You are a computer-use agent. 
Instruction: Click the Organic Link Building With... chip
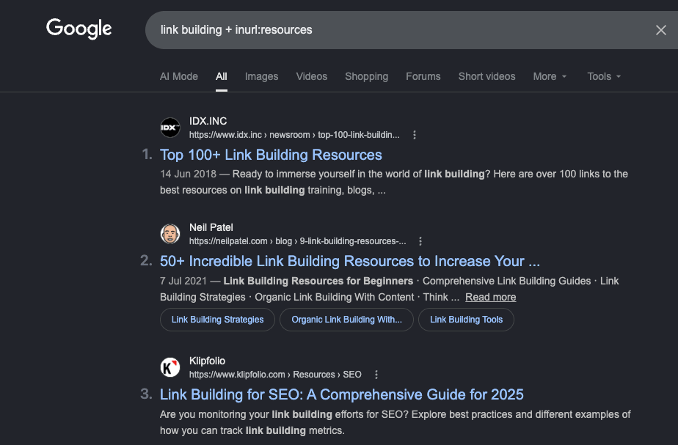[x=346, y=320]
